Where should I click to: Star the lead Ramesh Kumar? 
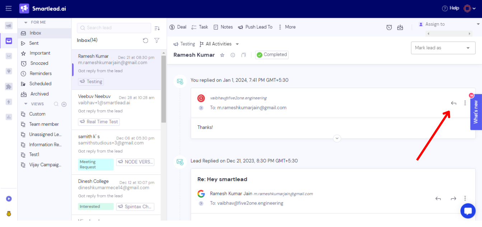pyautogui.click(x=222, y=55)
